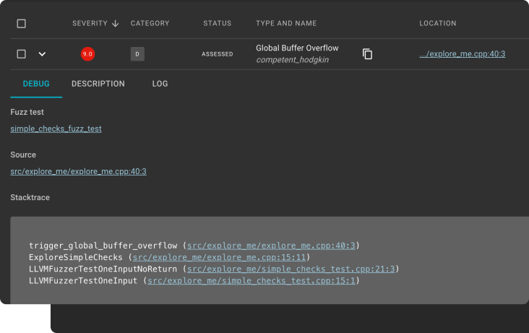Screen dimensions: 529x333
Task: Select the Debug tab
Action: 36,84
